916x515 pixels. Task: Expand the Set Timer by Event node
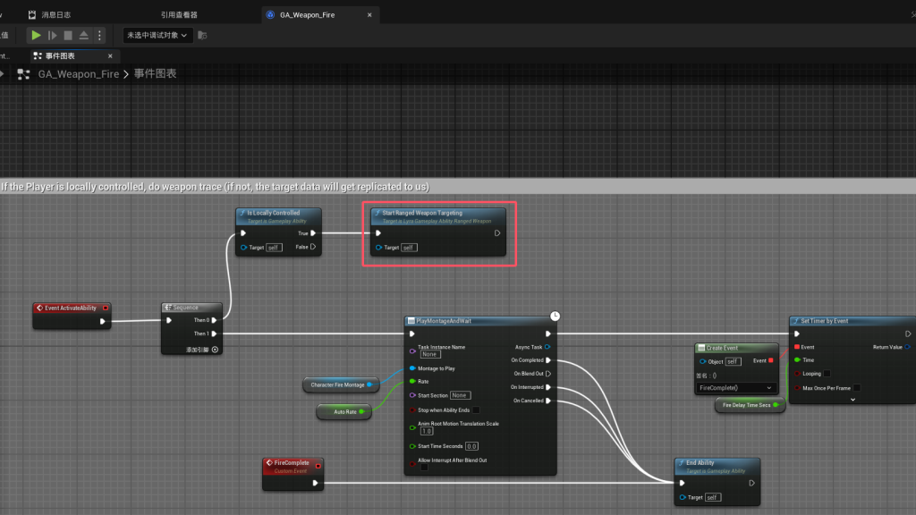tap(852, 400)
